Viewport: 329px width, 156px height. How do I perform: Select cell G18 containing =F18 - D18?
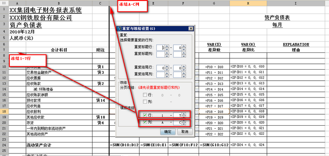pyautogui.click(x=214, y=111)
